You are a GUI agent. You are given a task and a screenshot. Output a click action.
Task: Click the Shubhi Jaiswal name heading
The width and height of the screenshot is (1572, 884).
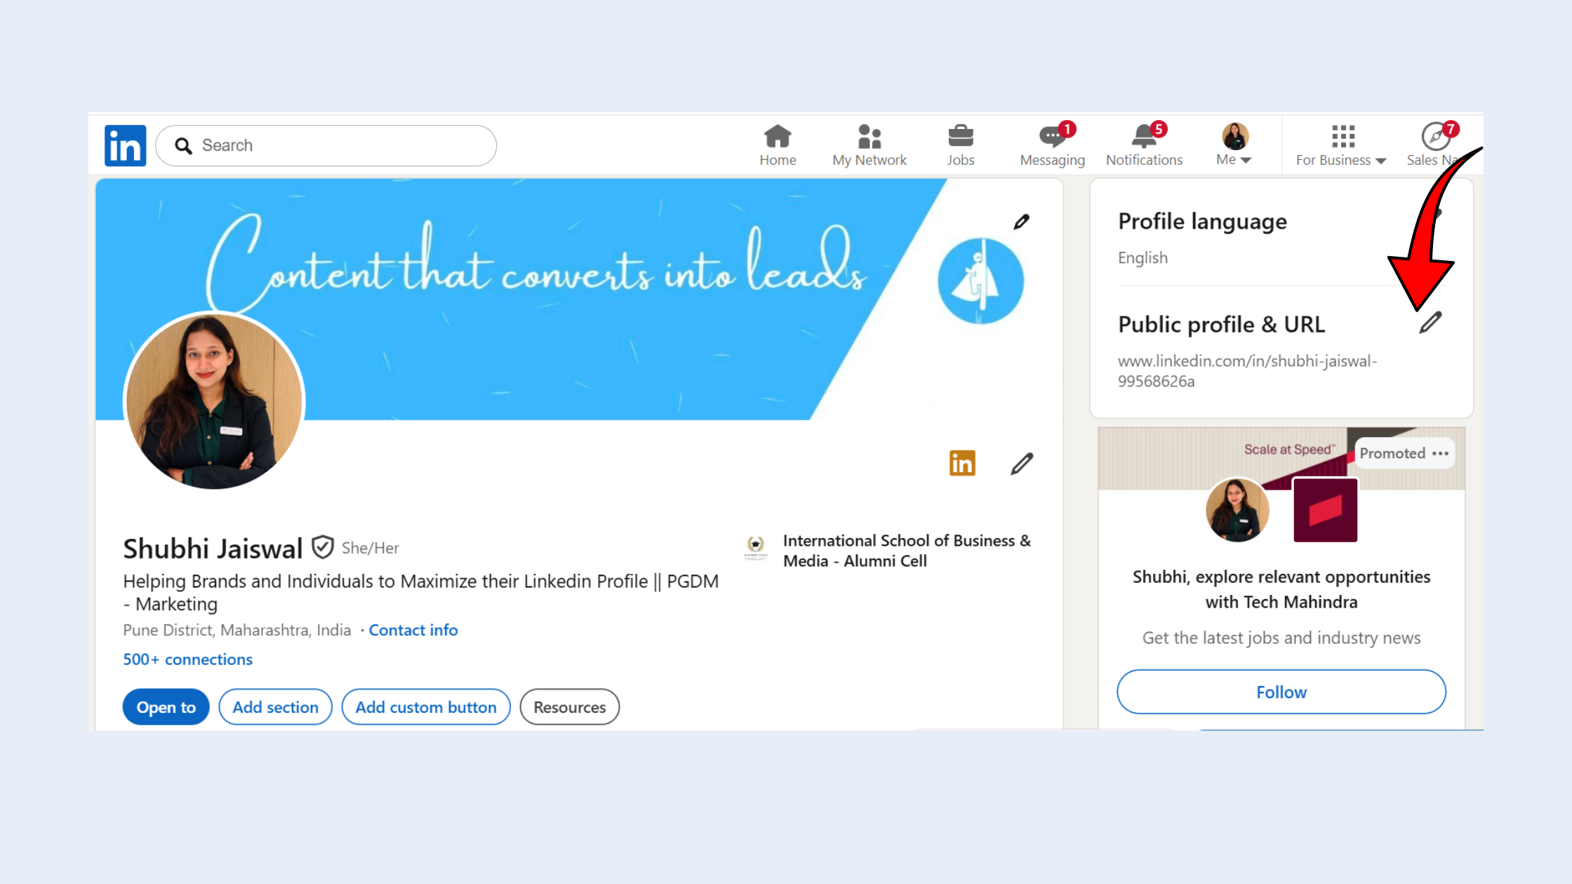213,549
